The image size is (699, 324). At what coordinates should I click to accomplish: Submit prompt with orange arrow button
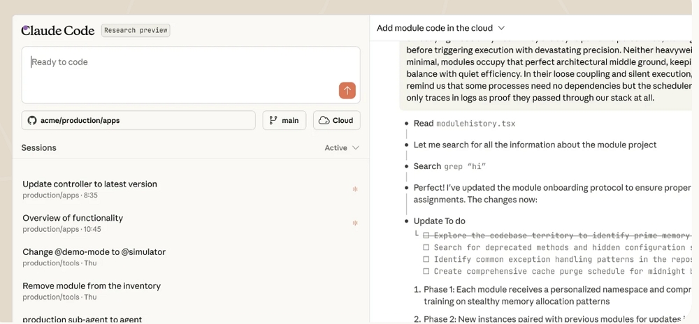pos(347,90)
